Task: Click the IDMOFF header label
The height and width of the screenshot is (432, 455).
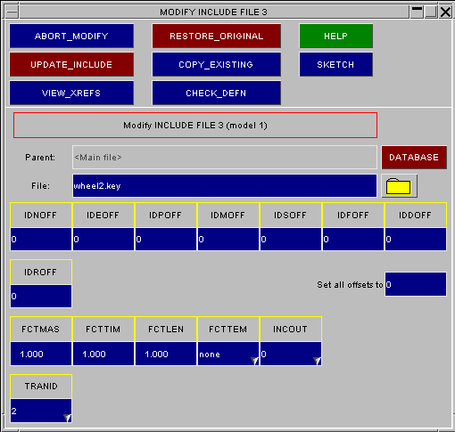Action: [228, 216]
